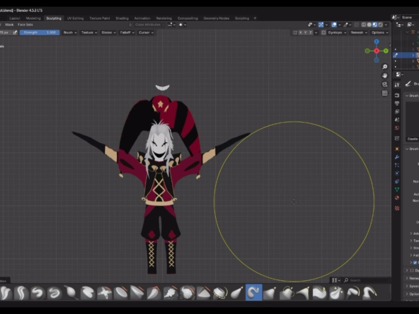Click the blue Z axis on gizmo
Screen dimensions: 419x314
(377, 42)
